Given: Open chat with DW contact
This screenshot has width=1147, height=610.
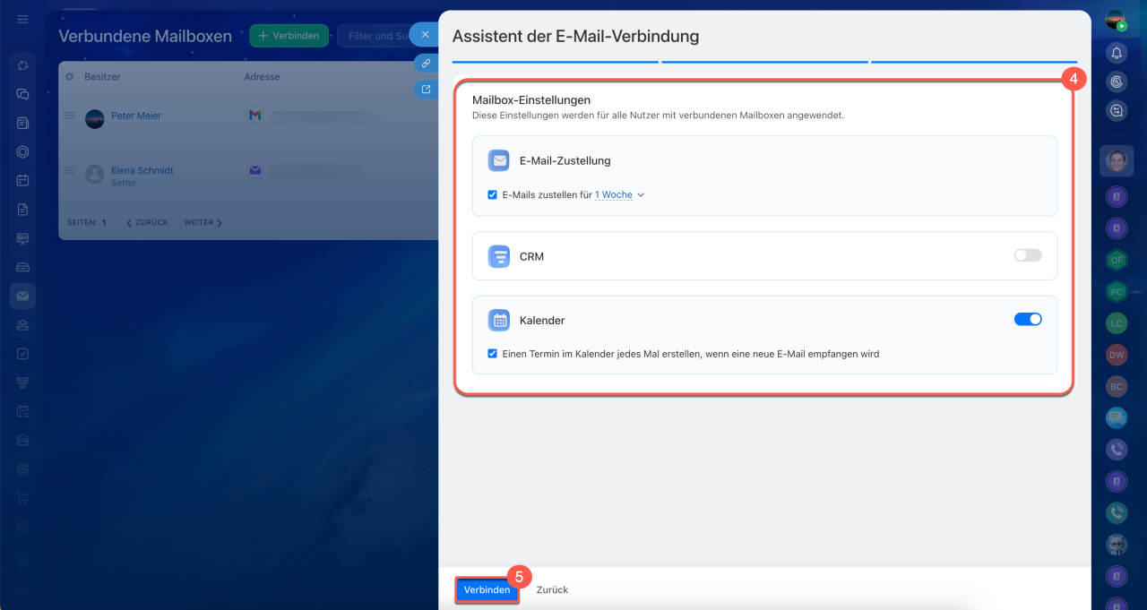Looking at the screenshot, I should (x=1117, y=355).
